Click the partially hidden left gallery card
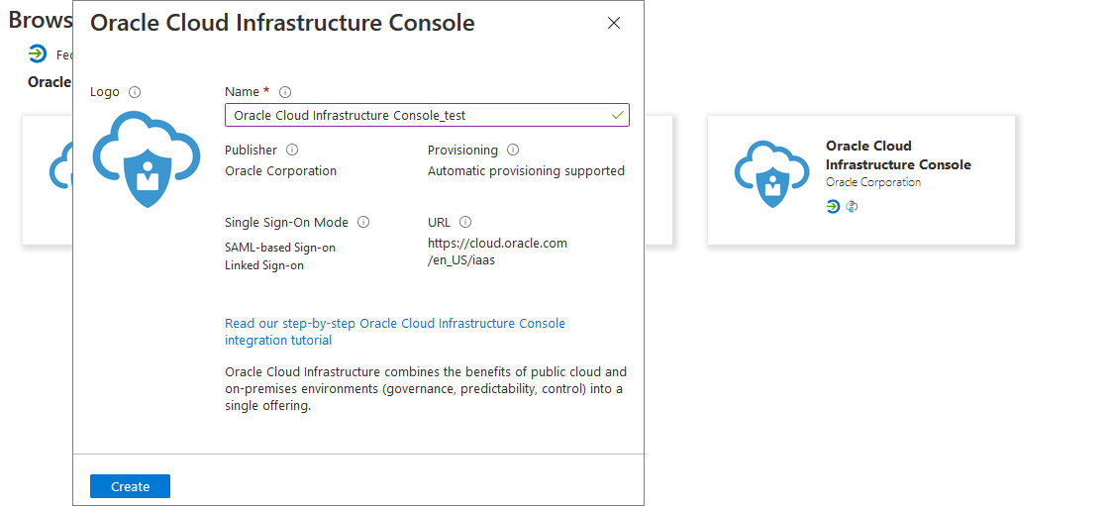Image resolution: width=1112 pixels, height=507 pixels. point(48,180)
